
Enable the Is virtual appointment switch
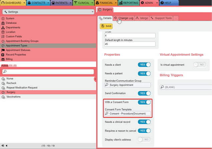(200, 65)
